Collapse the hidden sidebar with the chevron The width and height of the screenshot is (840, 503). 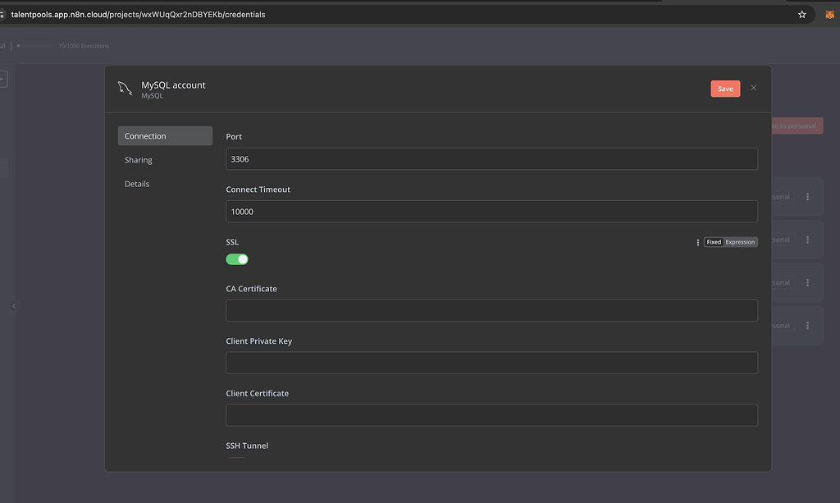click(x=13, y=304)
